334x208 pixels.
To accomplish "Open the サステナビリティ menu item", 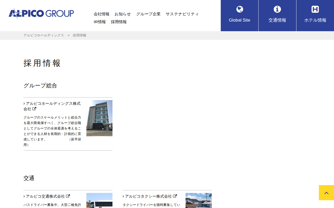I will 182,14.
